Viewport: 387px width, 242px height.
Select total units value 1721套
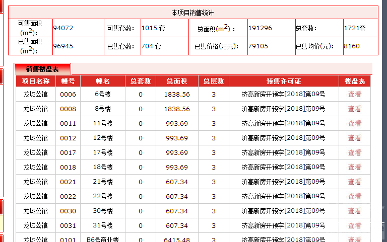[355, 28]
